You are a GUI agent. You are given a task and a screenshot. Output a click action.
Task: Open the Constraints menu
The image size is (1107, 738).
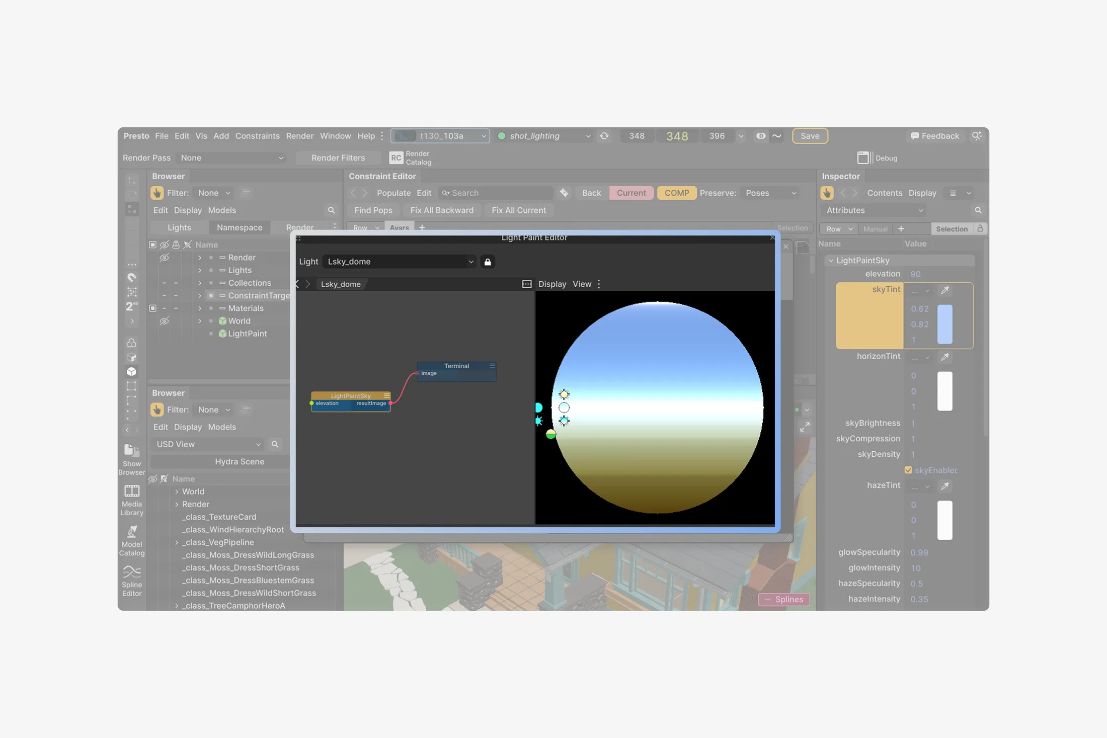pos(257,136)
